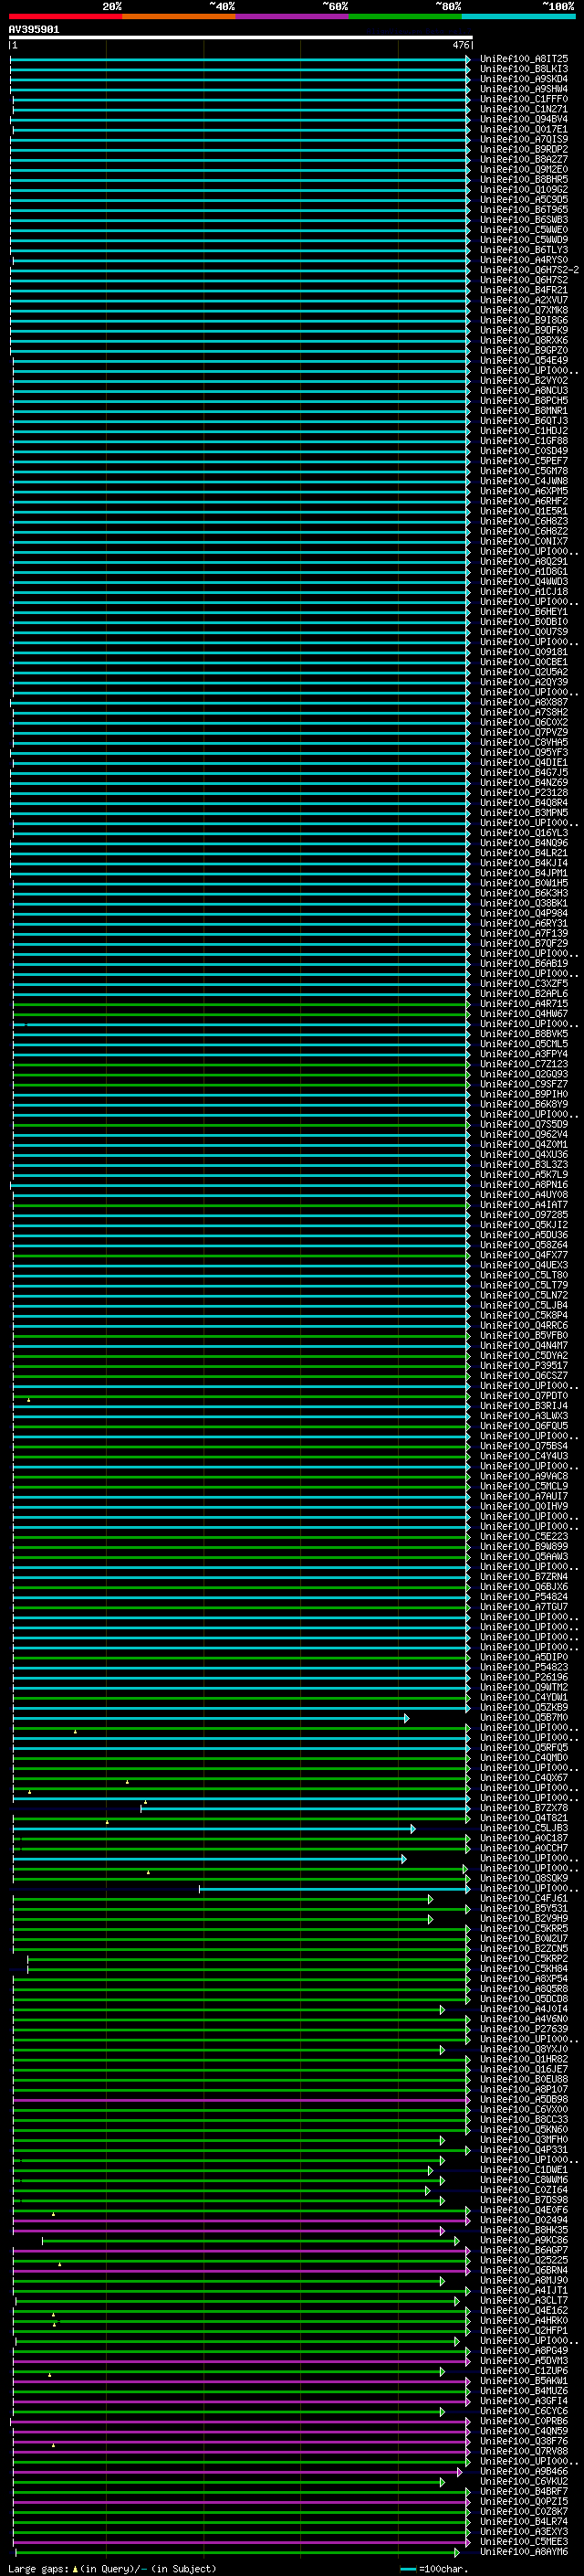This screenshot has height=2576, width=584.
Task: Click the arrowhead ending the UniRef100_A9B466 alignment
Action: 459,2472
